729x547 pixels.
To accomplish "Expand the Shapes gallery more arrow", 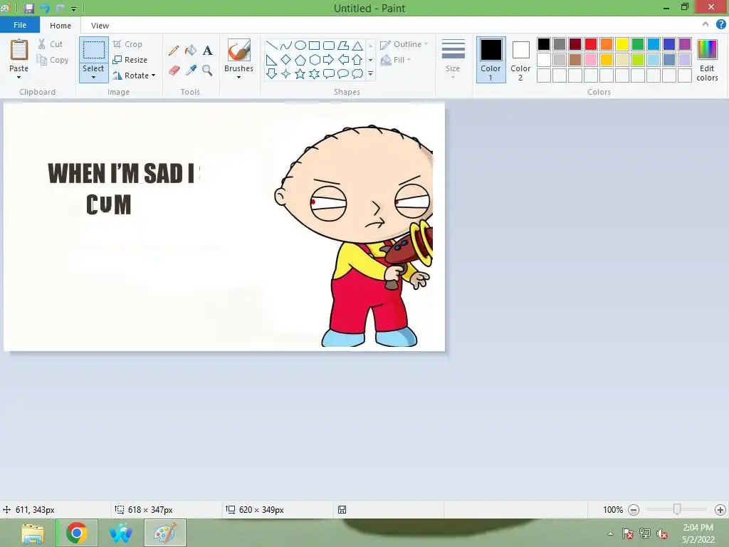I will [x=370, y=73].
